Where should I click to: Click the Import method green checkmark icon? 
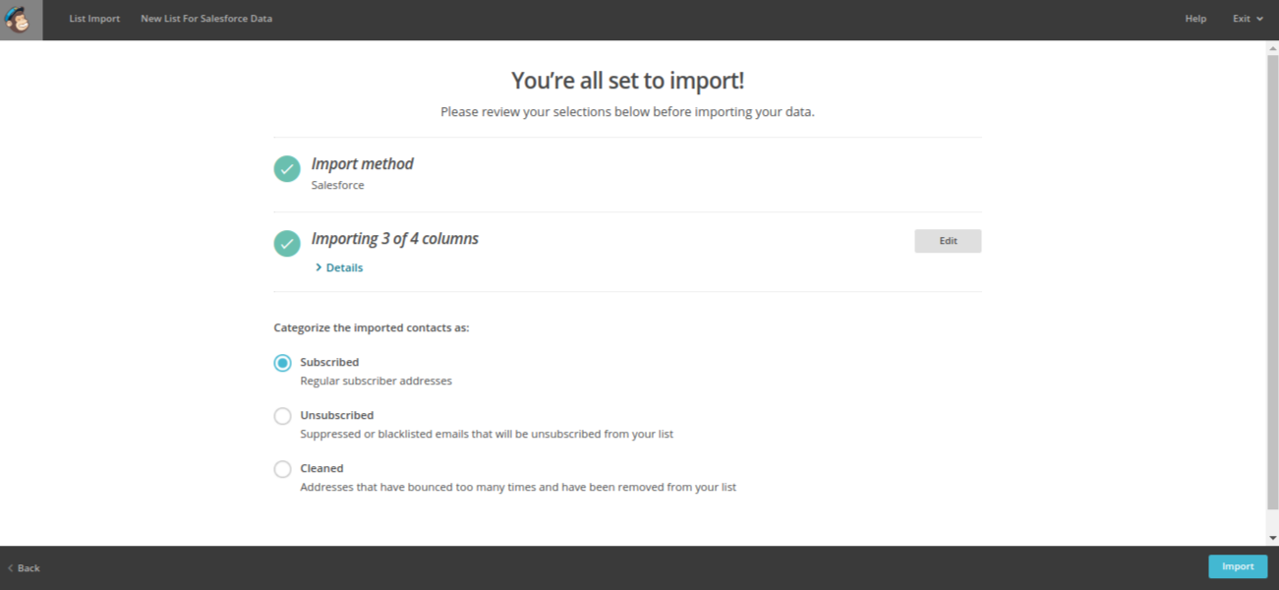(287, 169)
